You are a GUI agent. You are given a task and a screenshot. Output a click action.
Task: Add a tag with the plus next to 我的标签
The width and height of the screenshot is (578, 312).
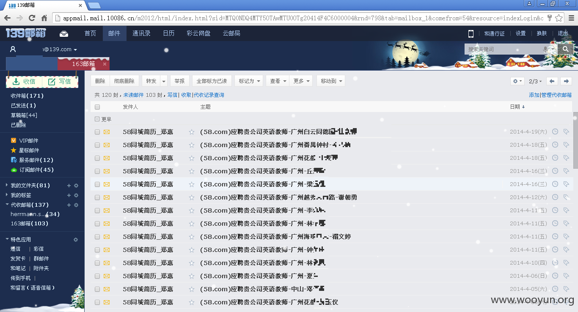tap(69, 195)
